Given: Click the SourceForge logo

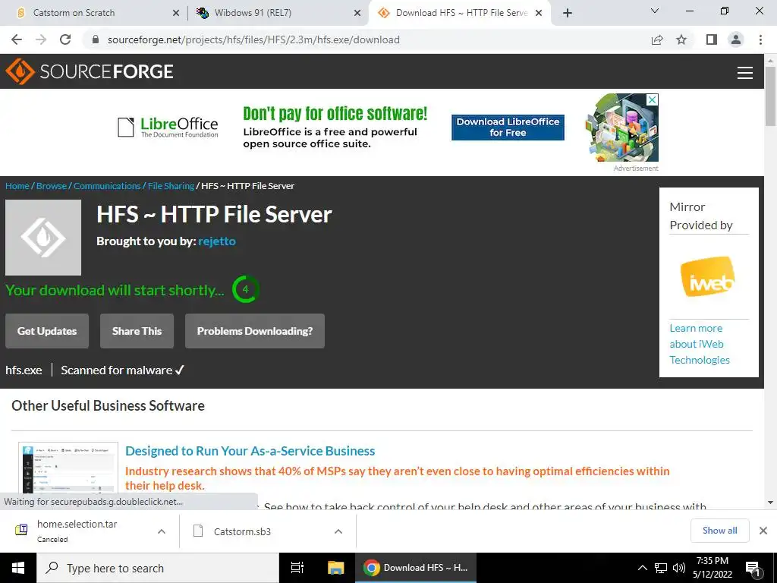Looking at the screenshot, I should 90,71.
